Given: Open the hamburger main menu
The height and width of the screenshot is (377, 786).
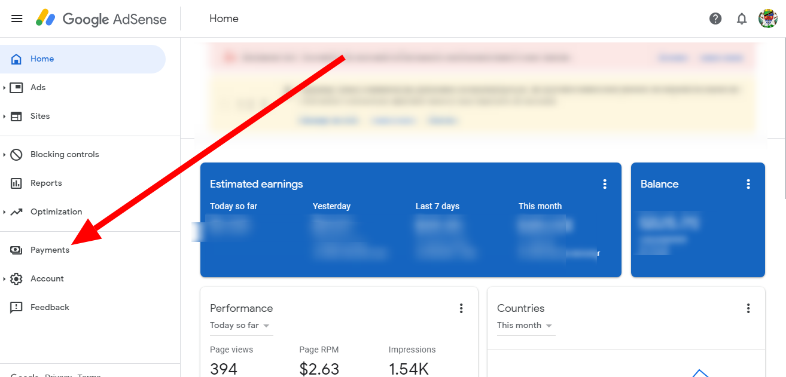Looking at the screenshot, I should point(17,19).
